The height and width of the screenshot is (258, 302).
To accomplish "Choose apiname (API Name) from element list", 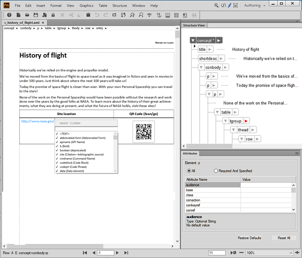I will click(72, 142).
